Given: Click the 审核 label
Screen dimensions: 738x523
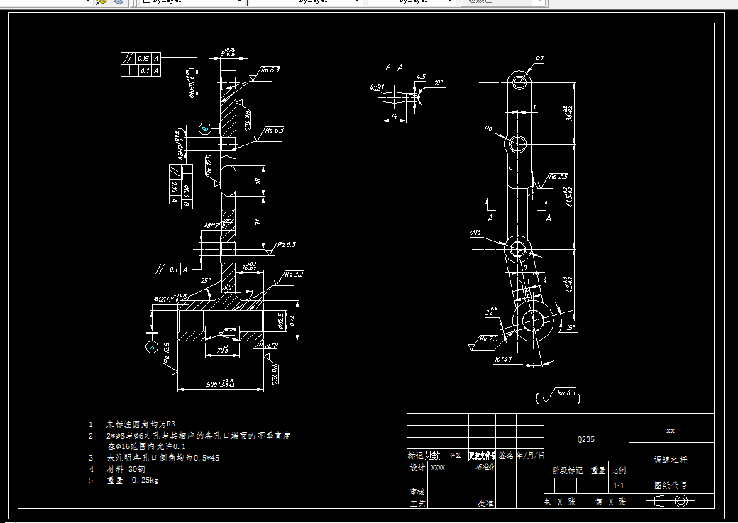Looking at the screenshot, I should (x=417, y=492).
